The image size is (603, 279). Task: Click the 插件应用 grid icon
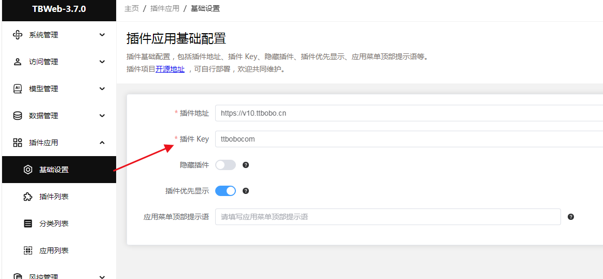tap(18, 143)
